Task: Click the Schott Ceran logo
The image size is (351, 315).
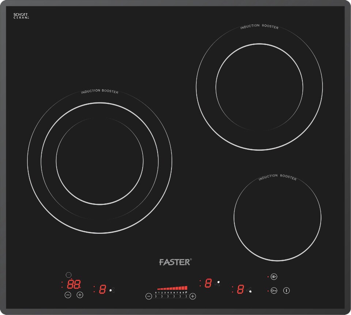Action: [21, 16]
